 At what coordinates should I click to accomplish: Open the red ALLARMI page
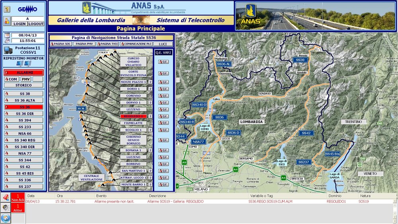(x=23, y=72)
